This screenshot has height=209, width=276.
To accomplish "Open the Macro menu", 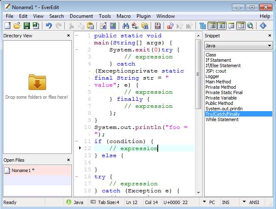I will pyautogui.click(x=124, y=16).
